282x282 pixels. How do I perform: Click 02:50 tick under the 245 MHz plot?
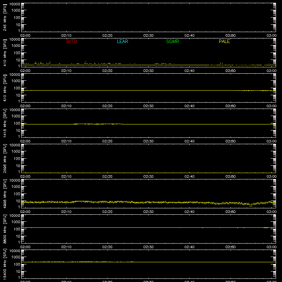tap(231, 36)
